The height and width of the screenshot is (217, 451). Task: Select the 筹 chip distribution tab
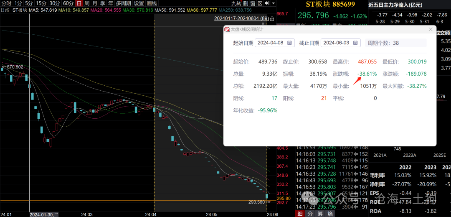[x=319, y=213]
